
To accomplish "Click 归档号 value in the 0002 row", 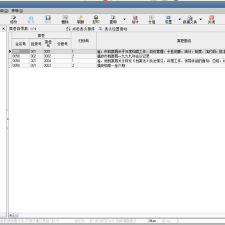I will coord(84,56).
